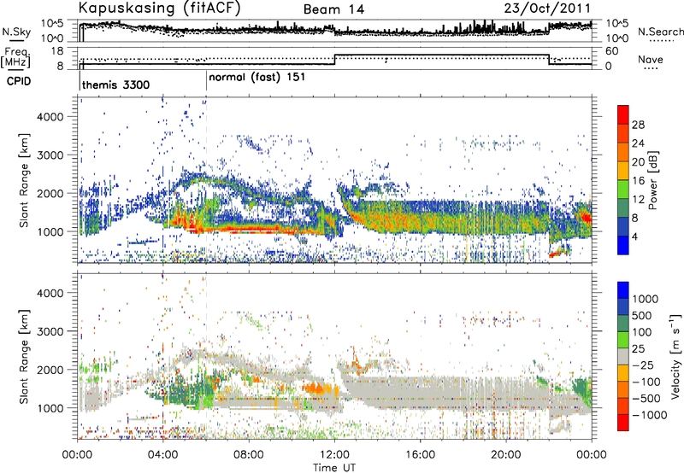Click the '20' label on Power color bar
The image size is (684, 473).
pos(638,162)
